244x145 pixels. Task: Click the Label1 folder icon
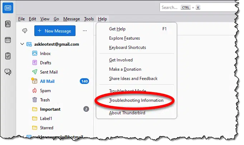[35, 119]
